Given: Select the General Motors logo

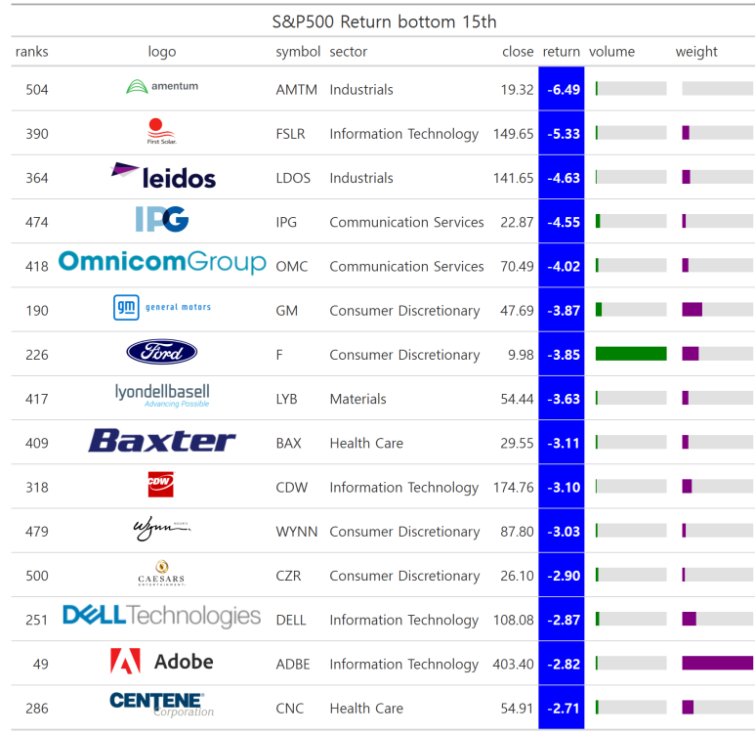Looking at the screenshot, I should coord(162,308).
